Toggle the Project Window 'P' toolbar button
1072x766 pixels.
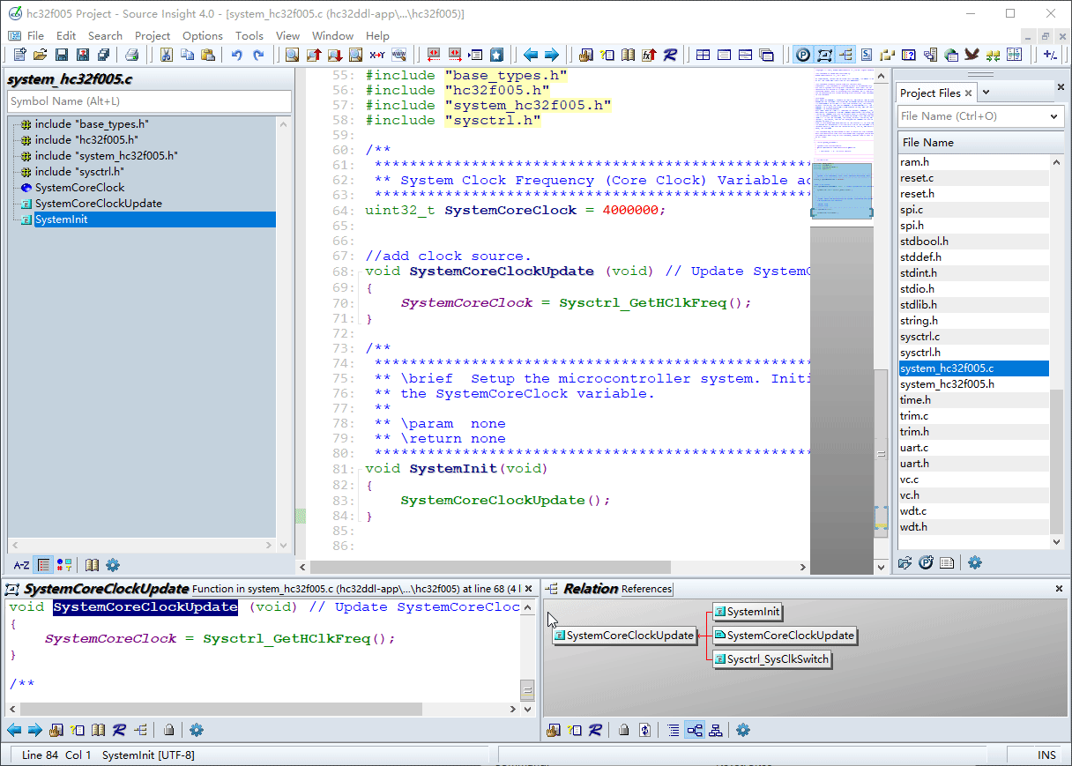click(803, 55)
